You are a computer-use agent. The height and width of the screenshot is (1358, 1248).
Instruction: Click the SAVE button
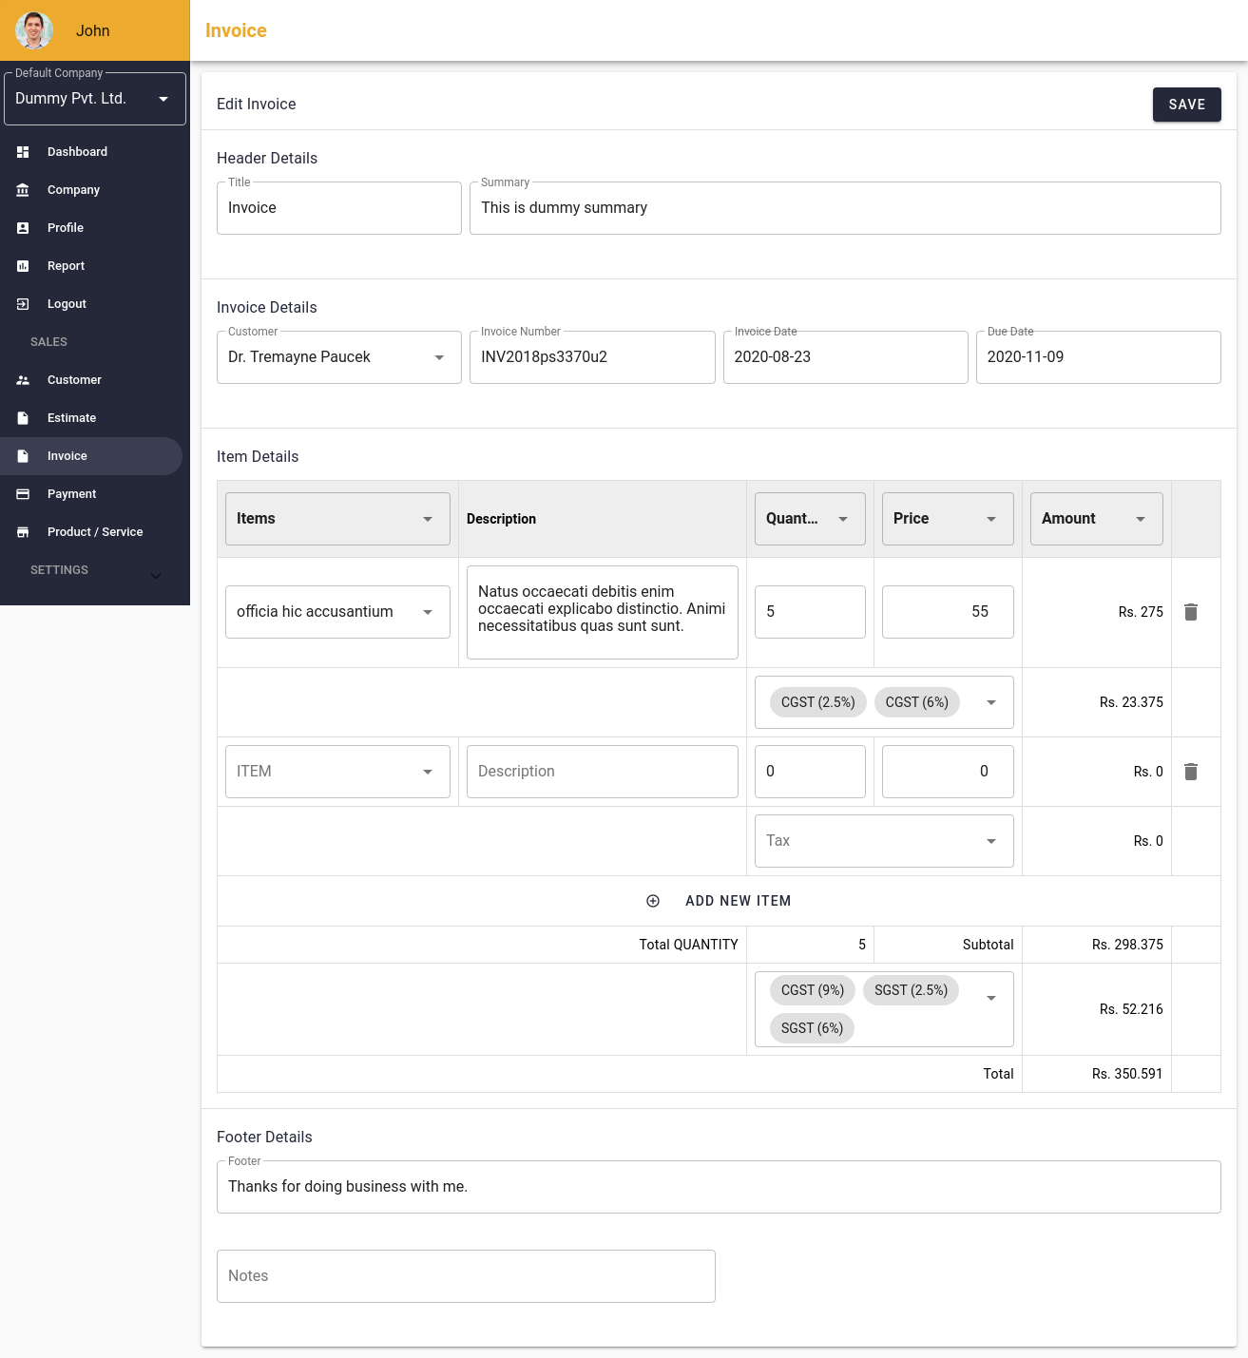click(x=1186, y=105)
